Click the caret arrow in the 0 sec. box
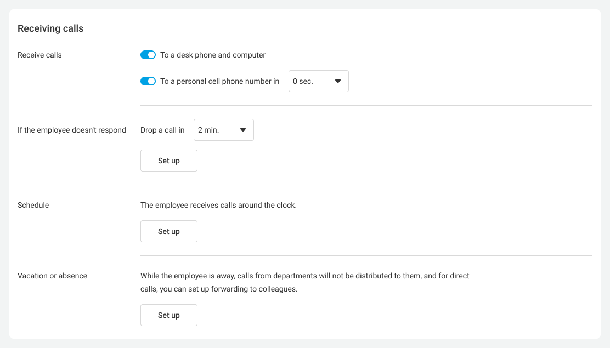The image size is (610, 348). pos(338,81)
